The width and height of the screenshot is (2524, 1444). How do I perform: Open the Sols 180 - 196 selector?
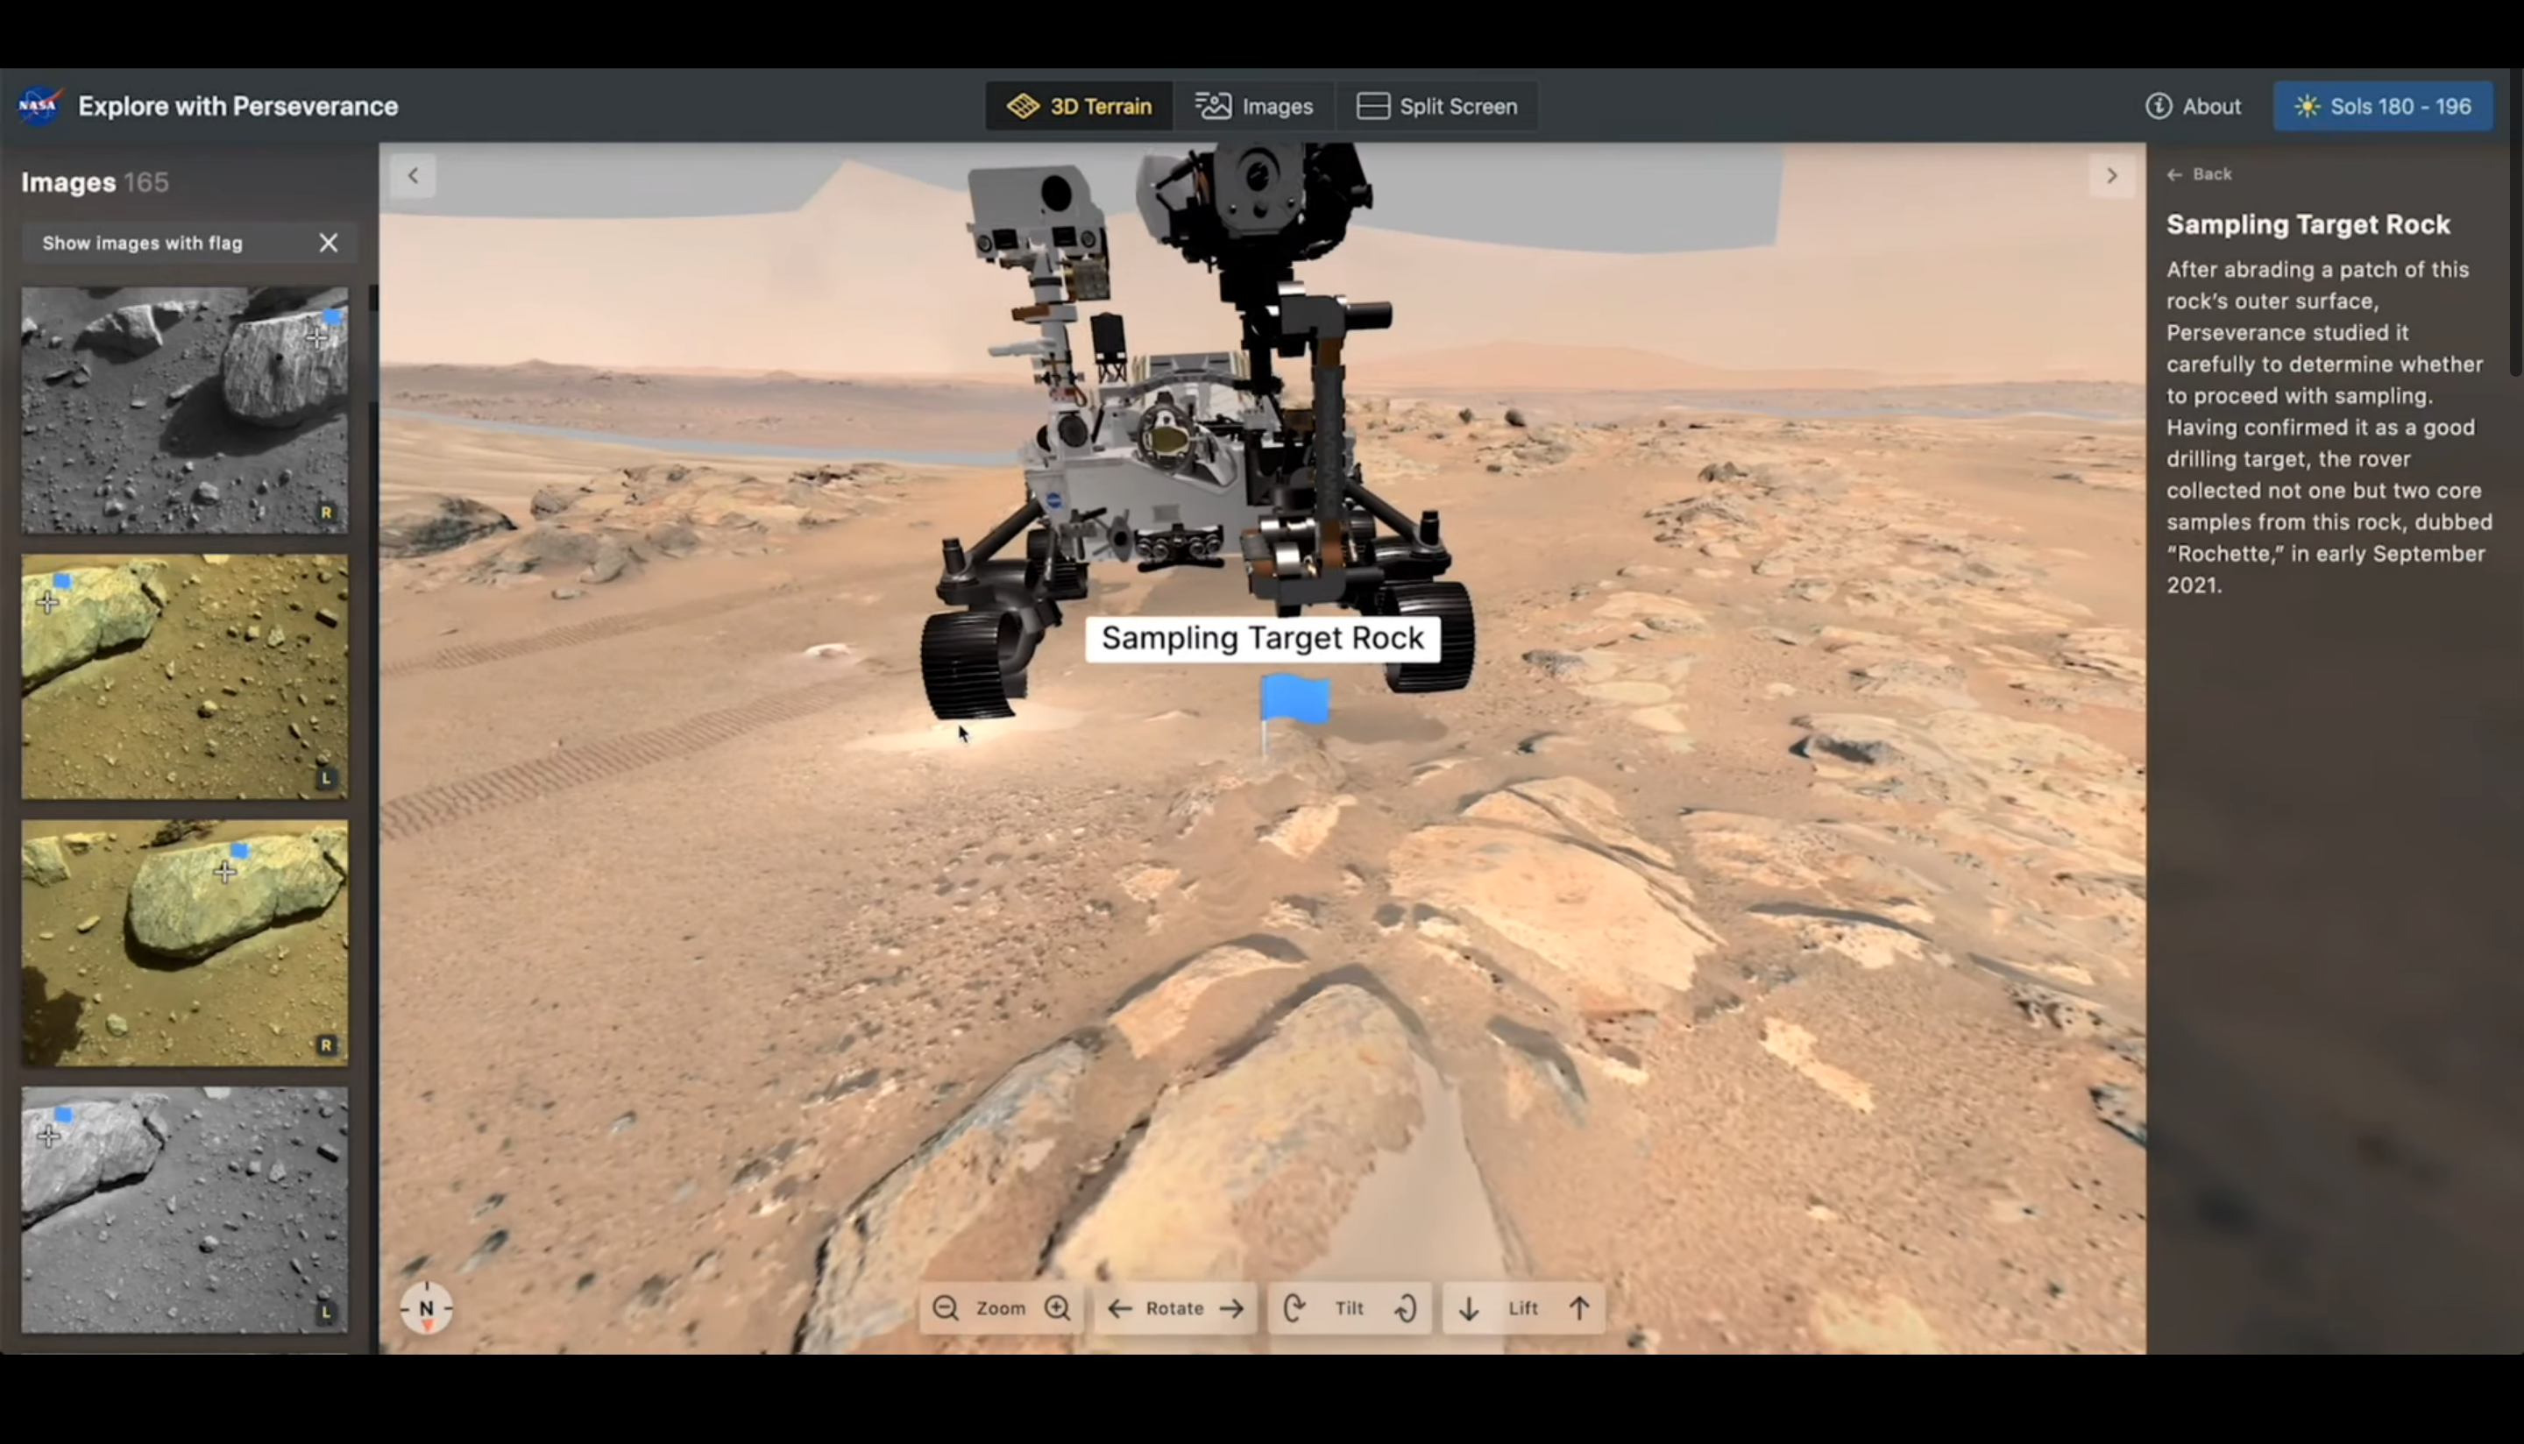[2383, 106]
